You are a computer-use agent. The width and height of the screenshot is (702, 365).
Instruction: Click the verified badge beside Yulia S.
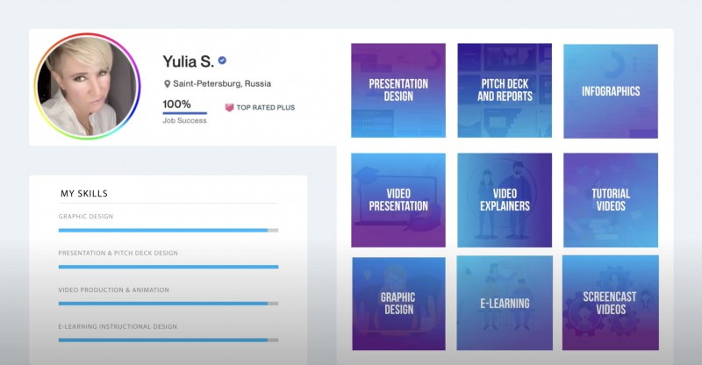pos(223,61)
